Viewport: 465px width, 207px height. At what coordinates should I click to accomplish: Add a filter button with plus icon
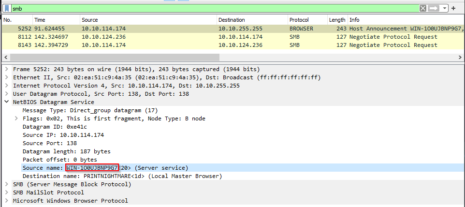[453, 8]
